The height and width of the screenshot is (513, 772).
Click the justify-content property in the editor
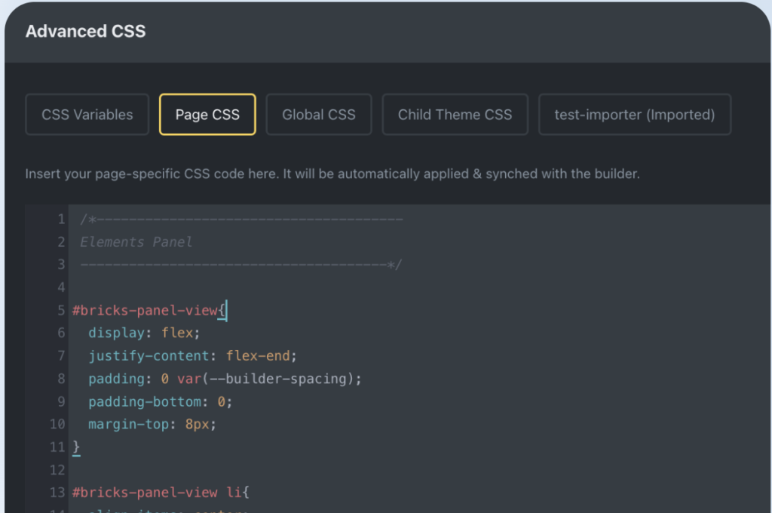click(x=149, y=355)
